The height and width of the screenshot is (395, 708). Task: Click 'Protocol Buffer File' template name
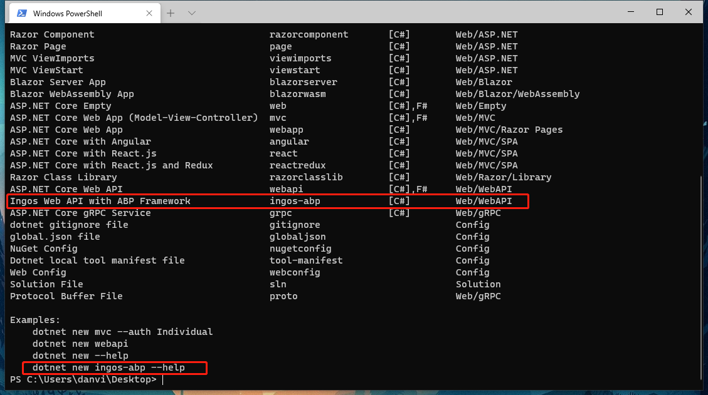[66, 296]
